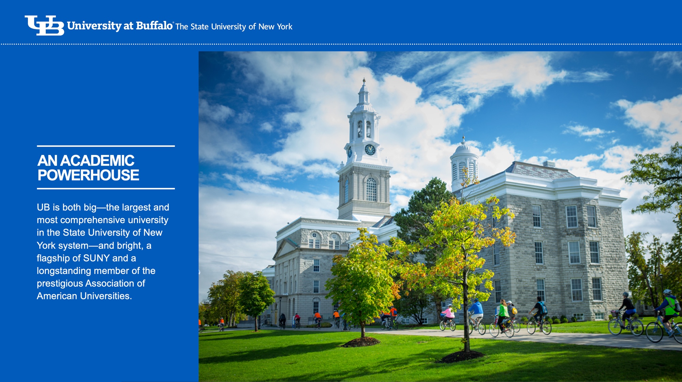Screen dimensions: 682x382
Task: Click the words 'Association of' in paragraph
Action: pos(115,283)
